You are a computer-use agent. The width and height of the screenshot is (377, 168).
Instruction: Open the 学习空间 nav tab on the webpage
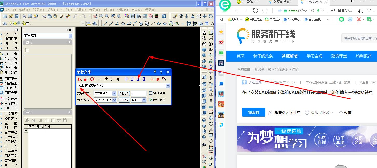[314, 56]
